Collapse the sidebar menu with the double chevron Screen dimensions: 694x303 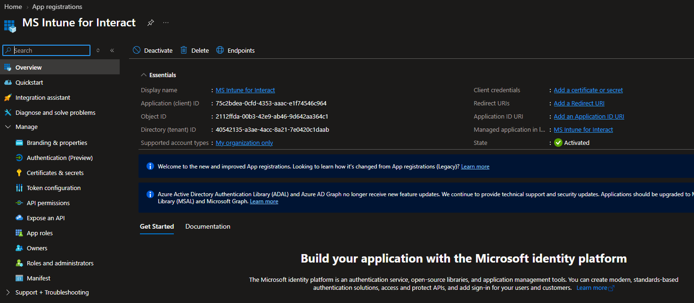coord(112,50)
